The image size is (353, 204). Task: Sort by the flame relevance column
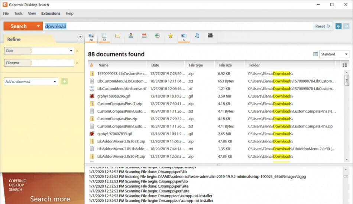pyautogui.click(x=91, y=65)
